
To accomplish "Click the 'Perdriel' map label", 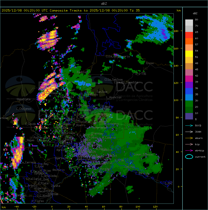I will (x=61, y=145).
